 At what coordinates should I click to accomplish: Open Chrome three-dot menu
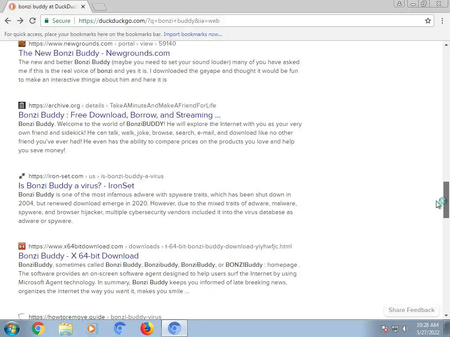442,21
